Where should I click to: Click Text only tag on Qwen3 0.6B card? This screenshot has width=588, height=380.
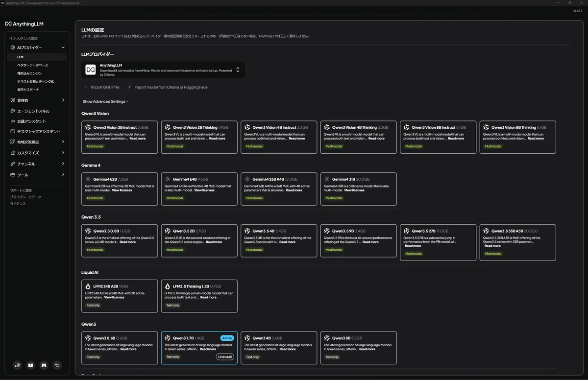tap(93, 357)
